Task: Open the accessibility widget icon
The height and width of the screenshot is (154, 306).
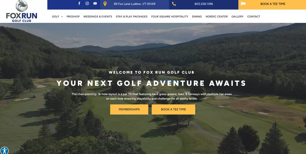Action: point(4,150)
